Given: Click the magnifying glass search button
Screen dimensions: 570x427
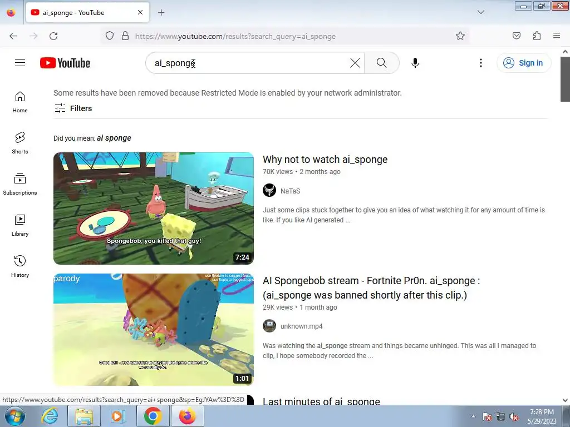Looking at the screenshot, I should pyautogui.click(x=381, y=63).
